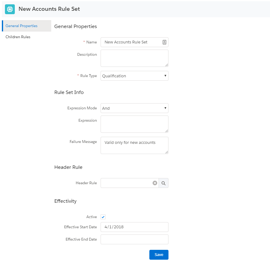Click the Active field label
Screen dimensions: 270x264
92,217
